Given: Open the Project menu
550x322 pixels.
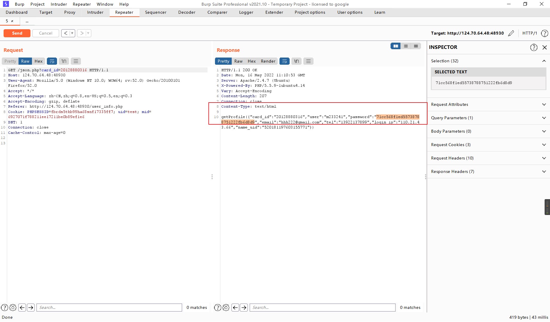Looking at the screenshot, I should point(37,4).
